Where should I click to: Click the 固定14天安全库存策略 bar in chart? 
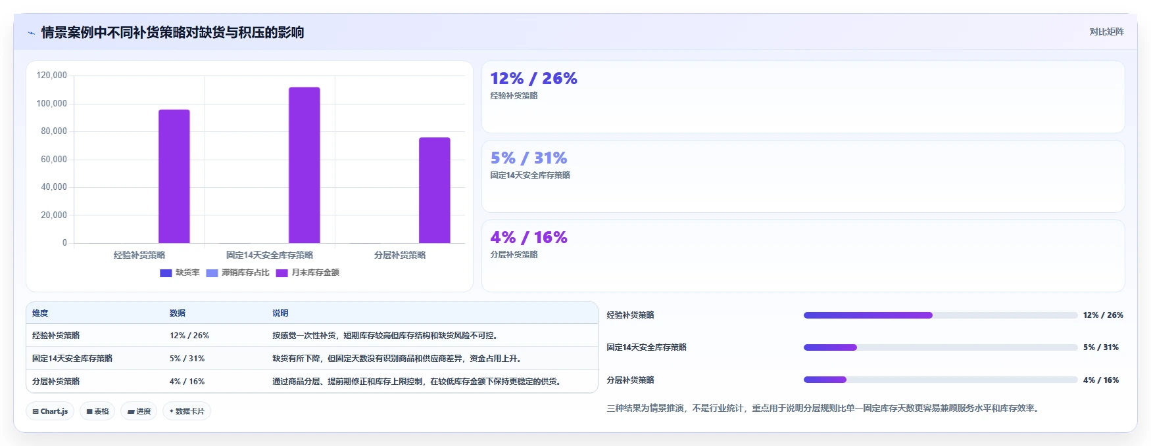coord(305,165)
